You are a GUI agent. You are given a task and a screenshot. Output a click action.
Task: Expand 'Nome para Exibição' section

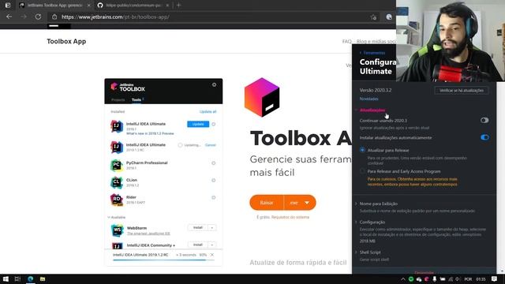click(x=379, y=204)
